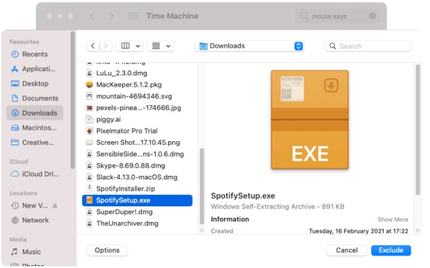Select Skype-8.69.0.88.dmg file
The width and height of the screenshot is (430, 268).
[137, 166]
